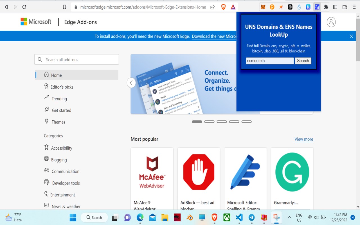Open Visual Studio Code from taskbar
The height and width of the screenshot is (225, 360).
(239, 218)
